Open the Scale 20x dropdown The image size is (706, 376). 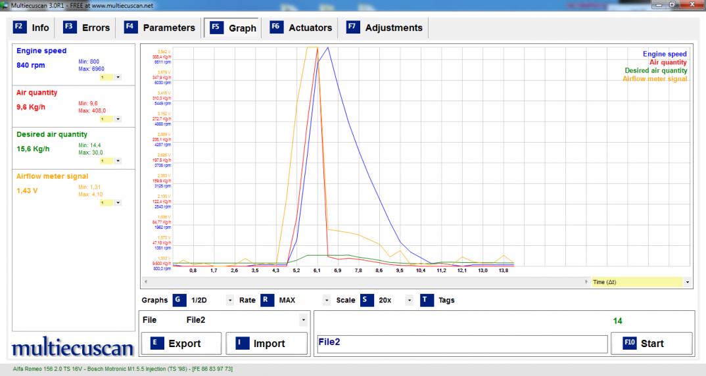coord(409,300)
